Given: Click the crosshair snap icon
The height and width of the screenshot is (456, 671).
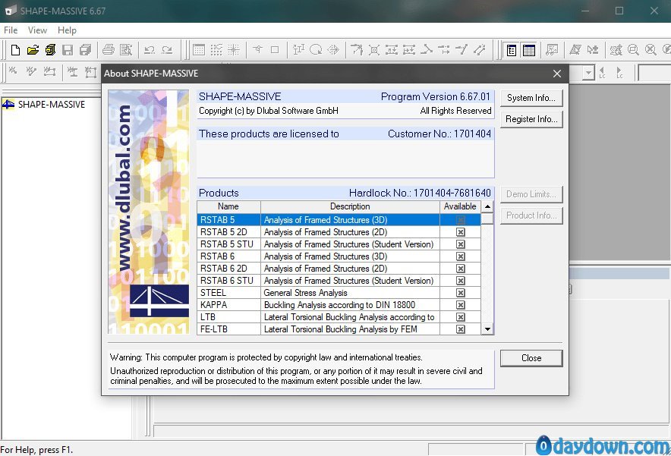Looking at the screenshot, I should pyautogui.click(x=234, y=50).
